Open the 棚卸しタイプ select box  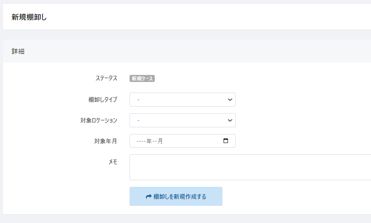pos(182,100)
